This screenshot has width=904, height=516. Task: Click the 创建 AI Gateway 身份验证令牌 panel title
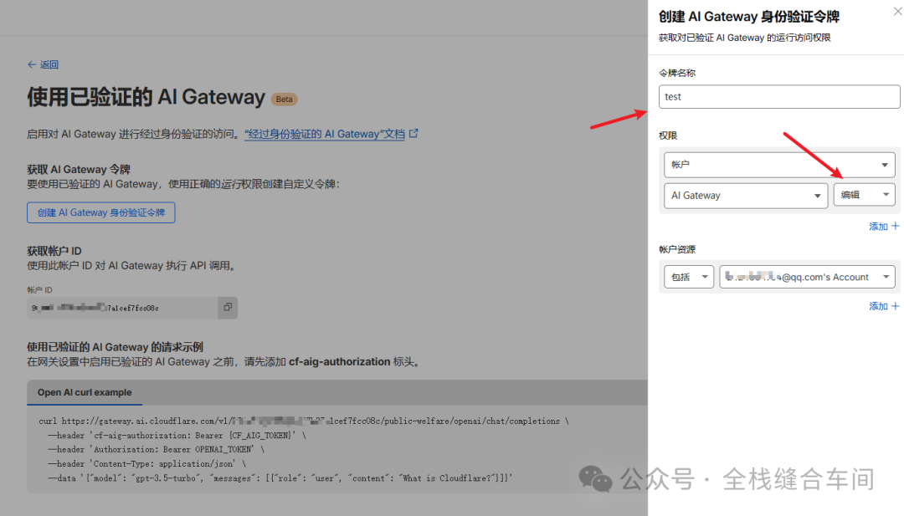(749, 17)
